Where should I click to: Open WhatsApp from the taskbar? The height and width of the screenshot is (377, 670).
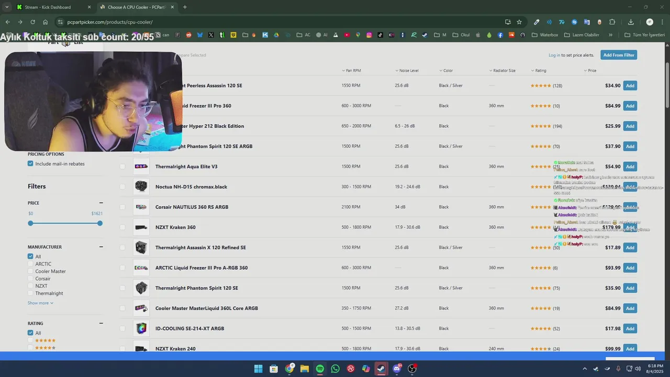click(x=336, y=369)
